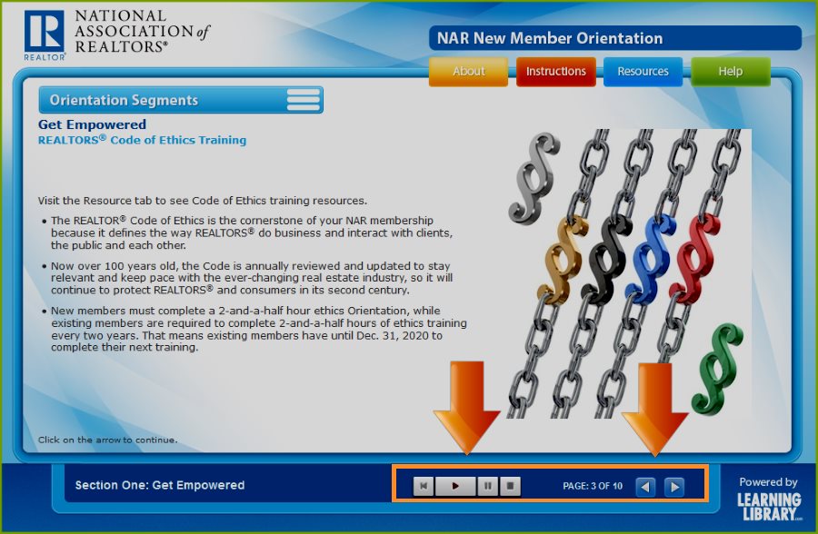Pause the presentation playback

click(x=488, y=486)
